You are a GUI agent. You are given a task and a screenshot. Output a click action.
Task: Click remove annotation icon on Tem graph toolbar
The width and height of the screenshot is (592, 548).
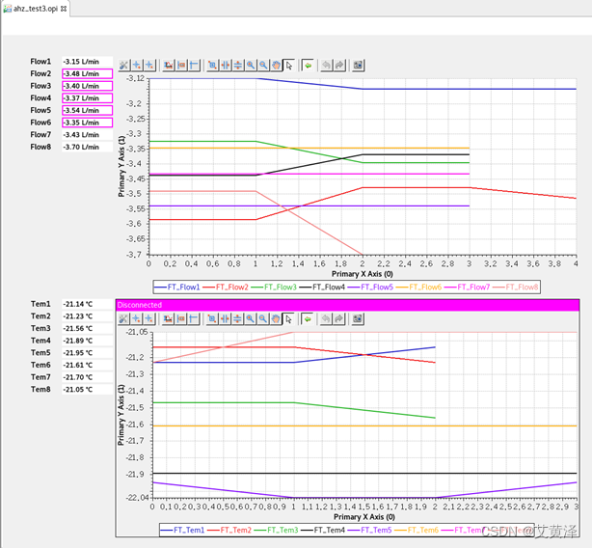tap(149, 319)
